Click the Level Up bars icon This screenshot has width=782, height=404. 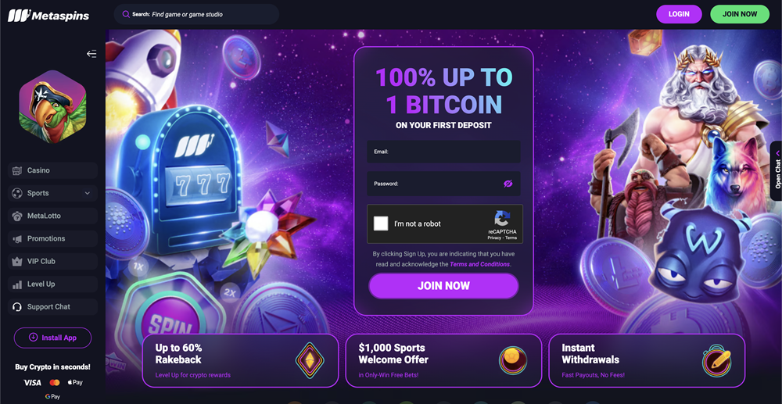pos(17,284)
